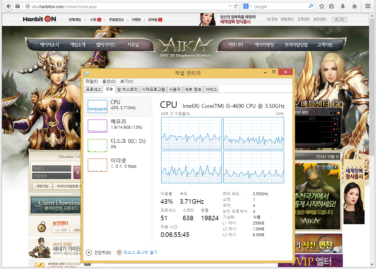The image size is (376, 269).
Task: Open the browser hamburger menu
Action: tap(368, 6)
